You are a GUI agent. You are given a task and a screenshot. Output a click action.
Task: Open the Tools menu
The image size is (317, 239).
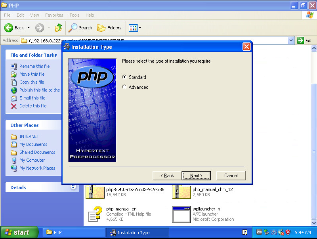[74, 15]
